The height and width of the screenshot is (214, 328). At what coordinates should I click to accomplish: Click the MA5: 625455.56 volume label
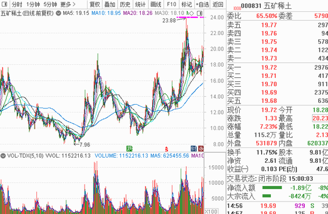169,156
